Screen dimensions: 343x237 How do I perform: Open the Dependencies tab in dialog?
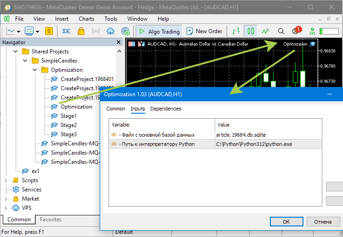(x=166, y=109)
